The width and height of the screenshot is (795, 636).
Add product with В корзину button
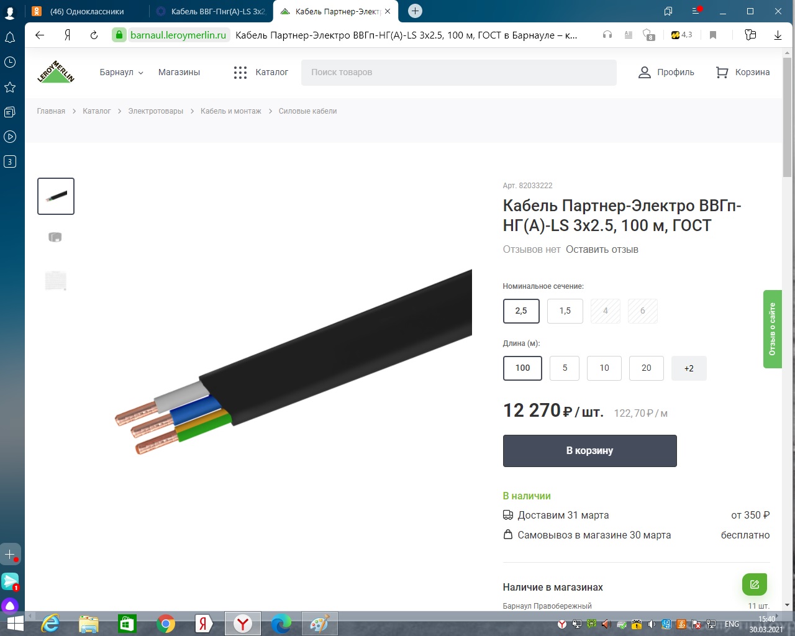589,451
